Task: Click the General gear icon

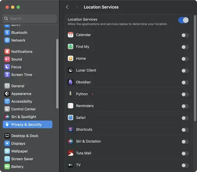Action: tap(7, 86)
